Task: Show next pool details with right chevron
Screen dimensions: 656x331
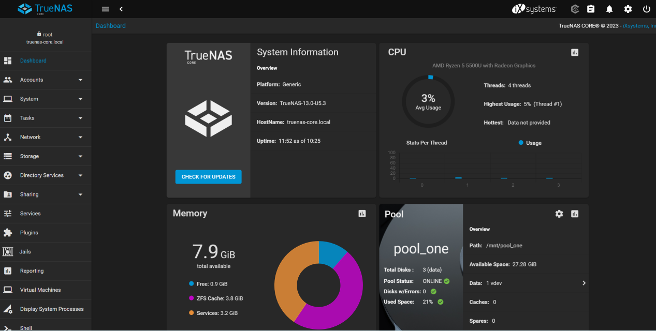Action: [584, 283]
